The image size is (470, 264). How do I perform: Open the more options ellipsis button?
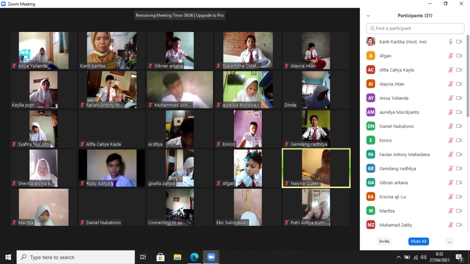449,242
